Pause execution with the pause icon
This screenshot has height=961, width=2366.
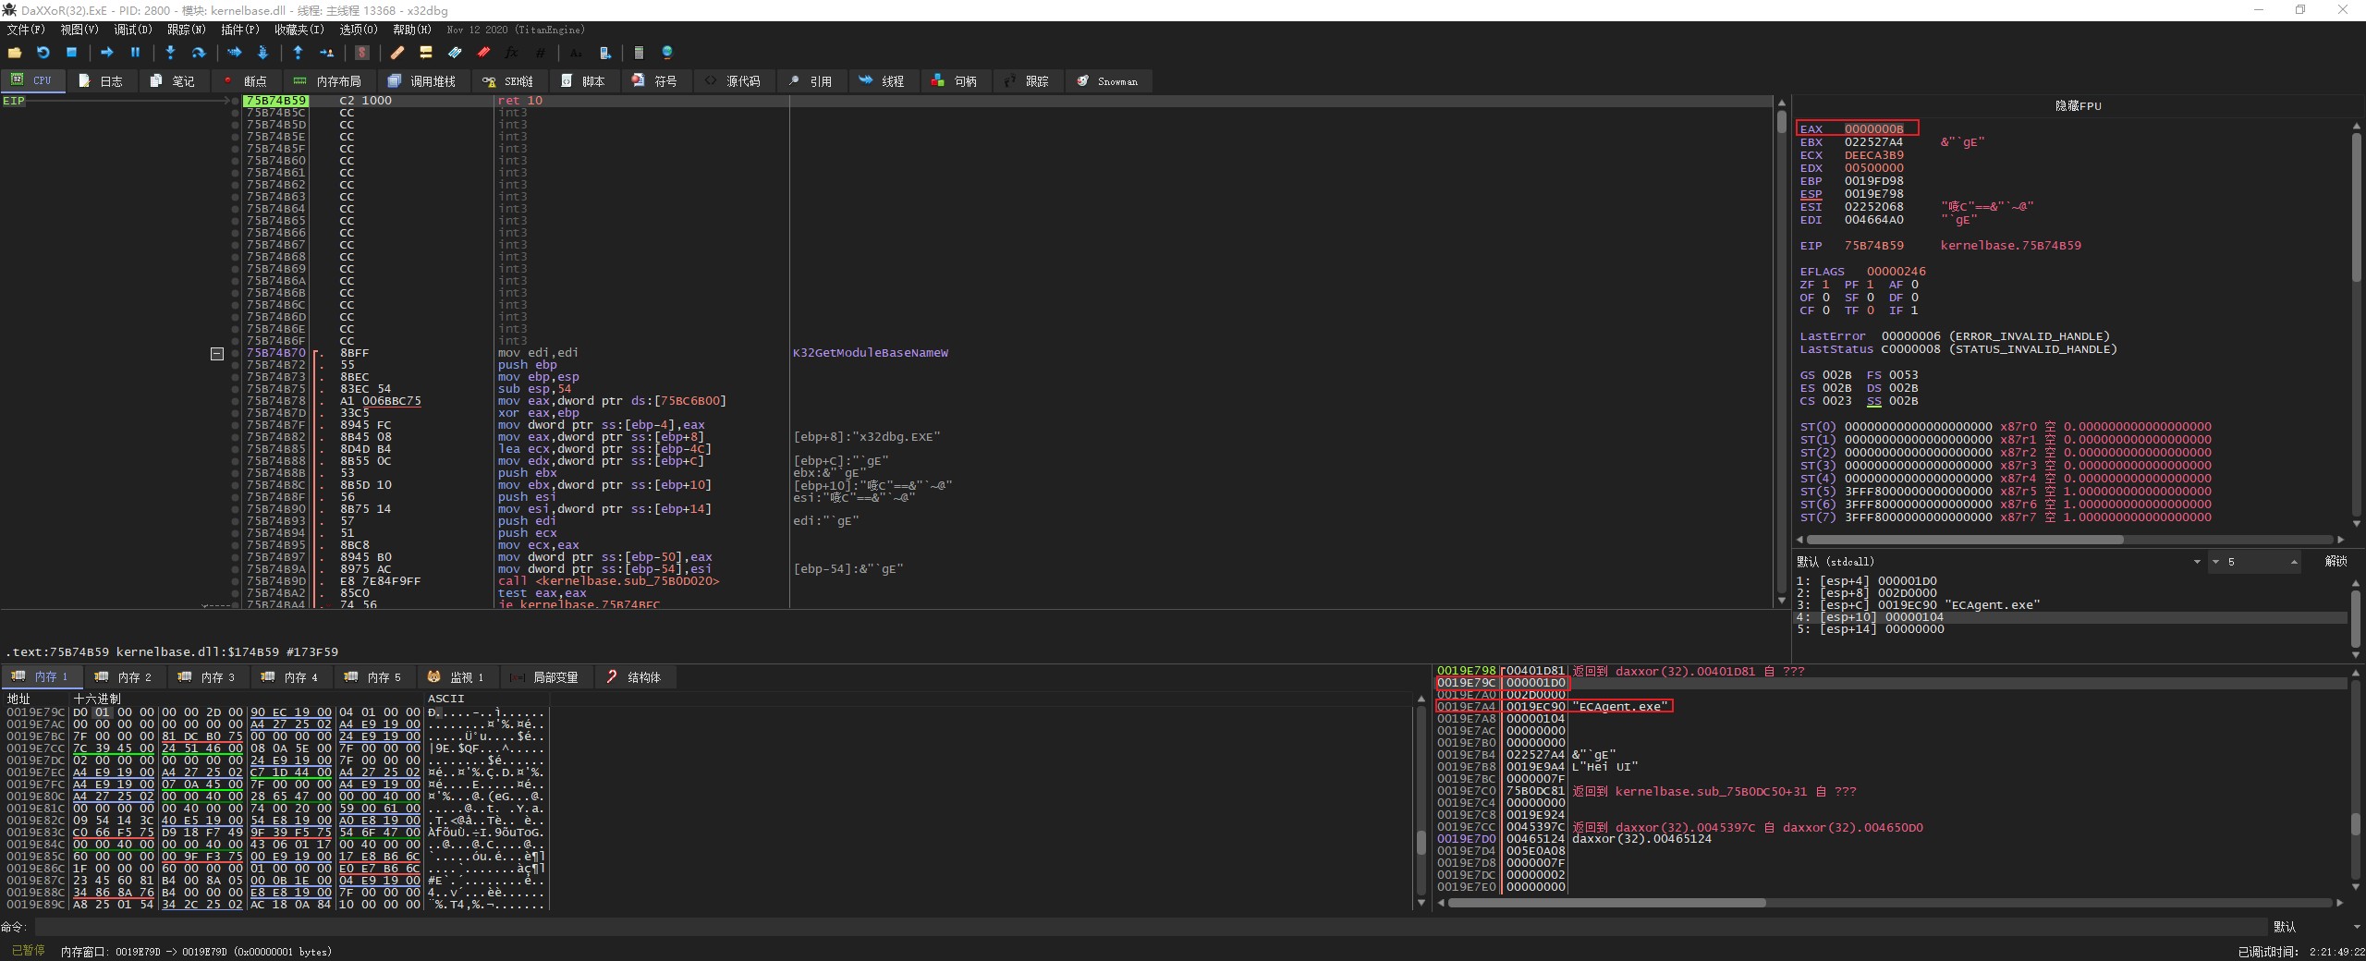pyautogui.click(x=135, y=53)
